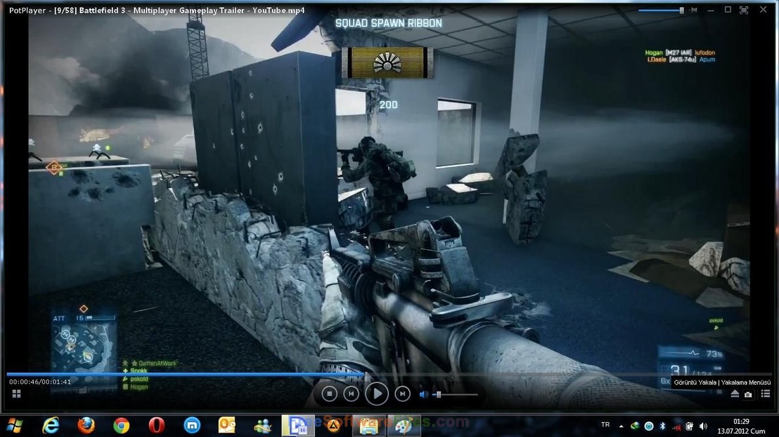Viewport: 779px width, 437px height.
Task: Maximize the PotPlayer window
Action: [728, 9]
